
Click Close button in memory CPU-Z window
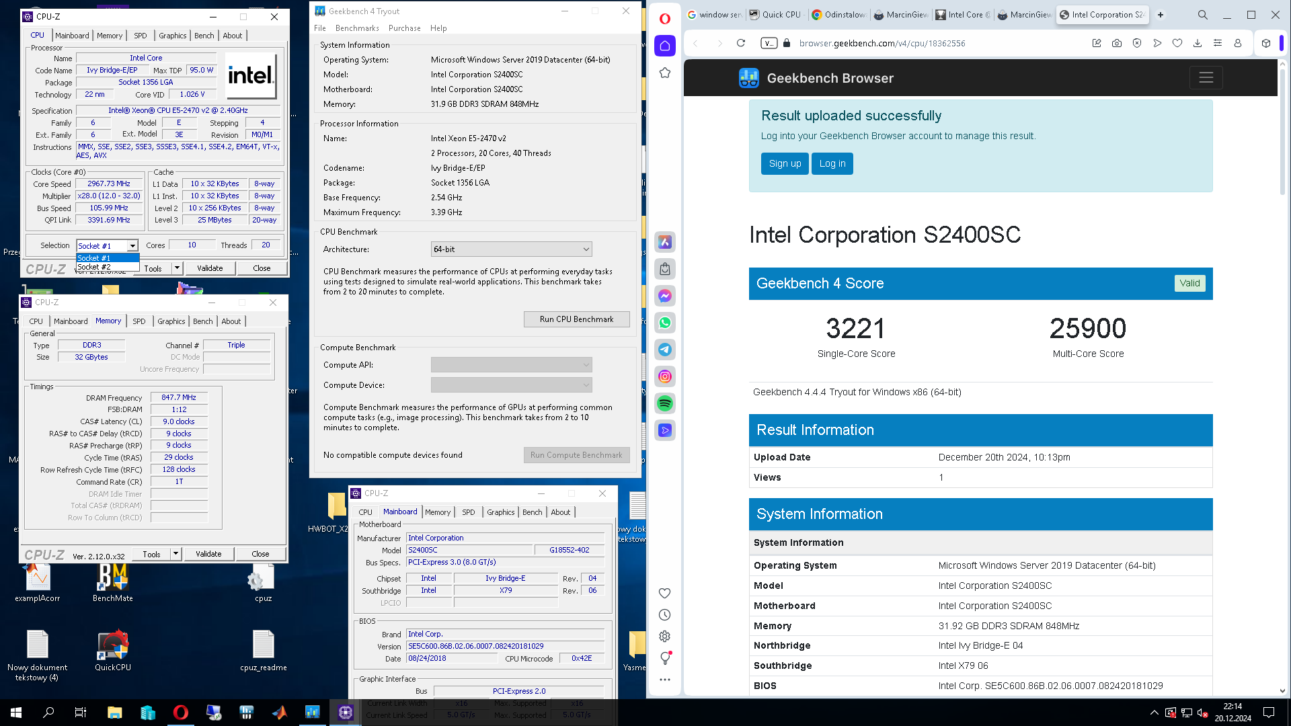pyautogui.click(x=260, y=554)
